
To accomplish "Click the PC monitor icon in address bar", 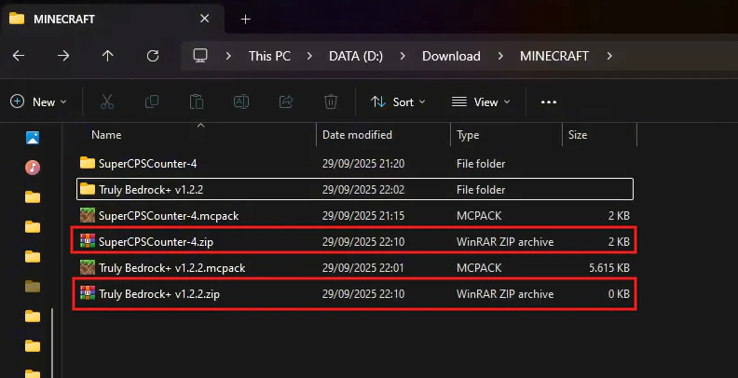I will tap(200, 56).
